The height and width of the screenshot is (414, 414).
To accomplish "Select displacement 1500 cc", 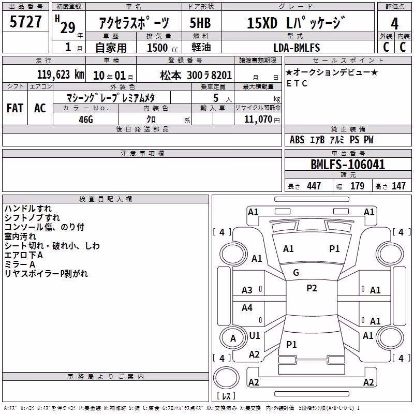I will click(162, 48).
